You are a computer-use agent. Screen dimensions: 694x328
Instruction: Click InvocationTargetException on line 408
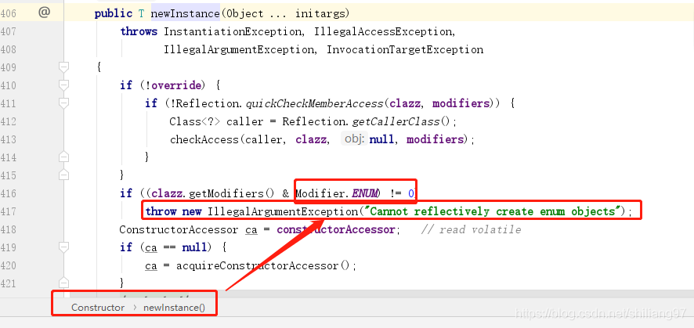405,49
